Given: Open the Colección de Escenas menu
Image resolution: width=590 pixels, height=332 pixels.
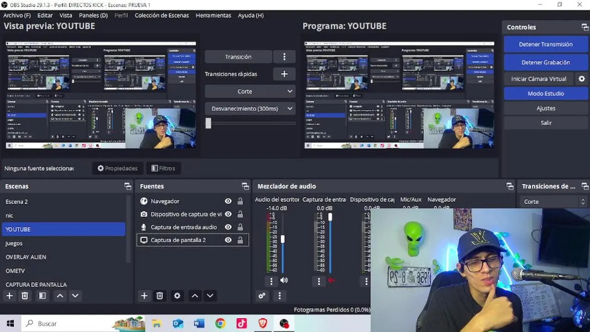Looking at the screenshot, I should pos(162,15).
